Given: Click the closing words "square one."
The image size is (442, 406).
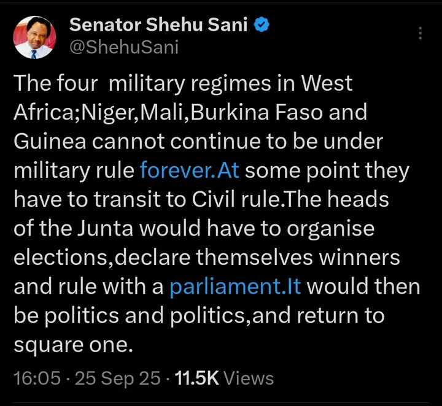Looking at the screenshot, I should tap(73, 344).
